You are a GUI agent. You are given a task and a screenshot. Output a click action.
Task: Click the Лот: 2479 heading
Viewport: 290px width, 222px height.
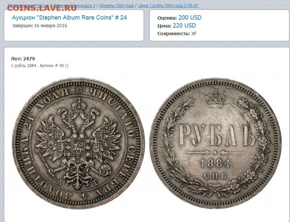pos(23,59)
